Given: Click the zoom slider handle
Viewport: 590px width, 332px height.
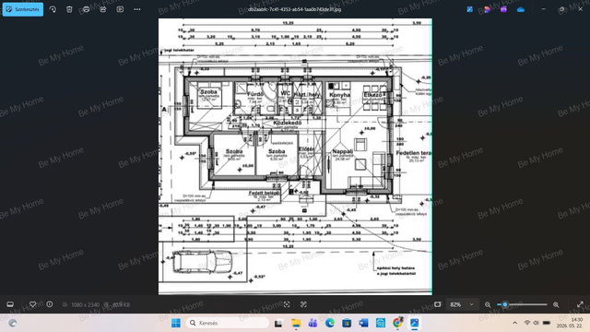Looking at the screenshot, I should coord(505,304).
